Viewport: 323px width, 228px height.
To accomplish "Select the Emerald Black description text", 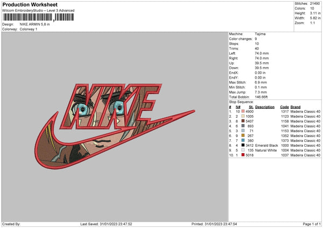I will [x=266, y=146].
